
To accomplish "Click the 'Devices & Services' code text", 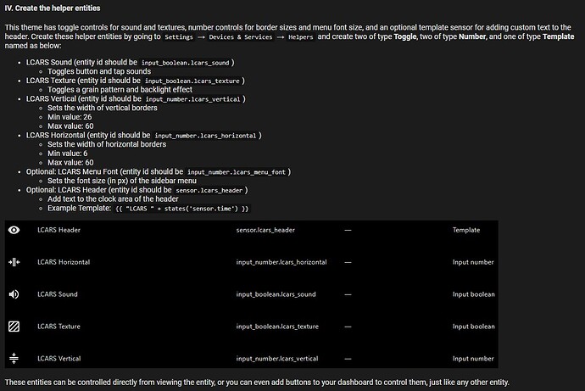I will pyautogui.click(x=241, y=37).
